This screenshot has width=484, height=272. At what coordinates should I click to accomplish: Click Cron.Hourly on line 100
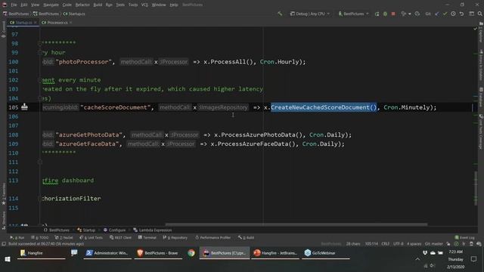click(x=279, y=62)
